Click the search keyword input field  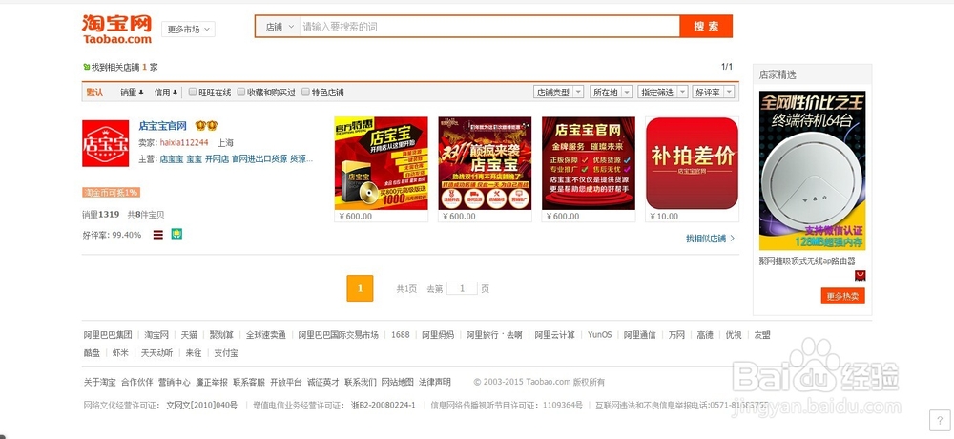489,26
